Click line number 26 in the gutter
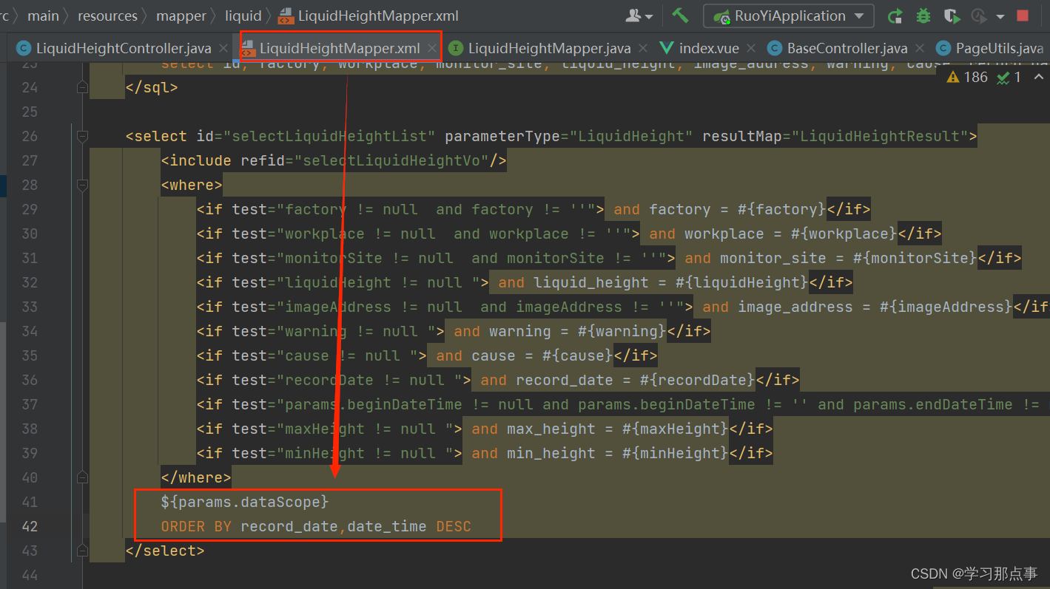The image size is (1050, 589). [30, 136]
